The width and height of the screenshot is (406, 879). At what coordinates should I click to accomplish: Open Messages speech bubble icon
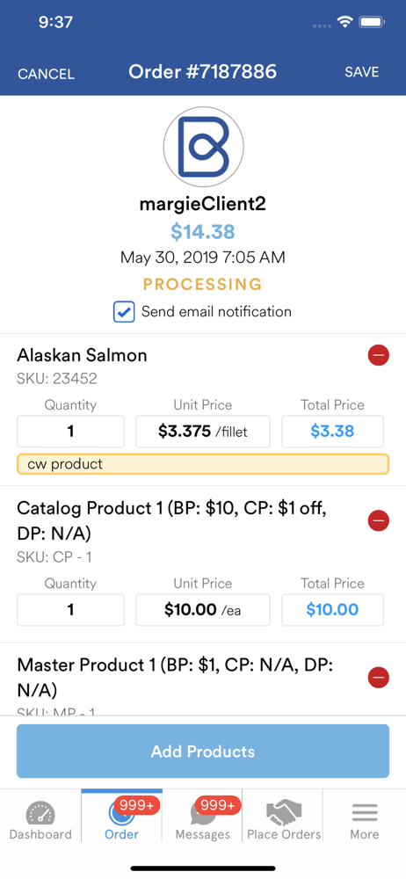pos(202,813)
